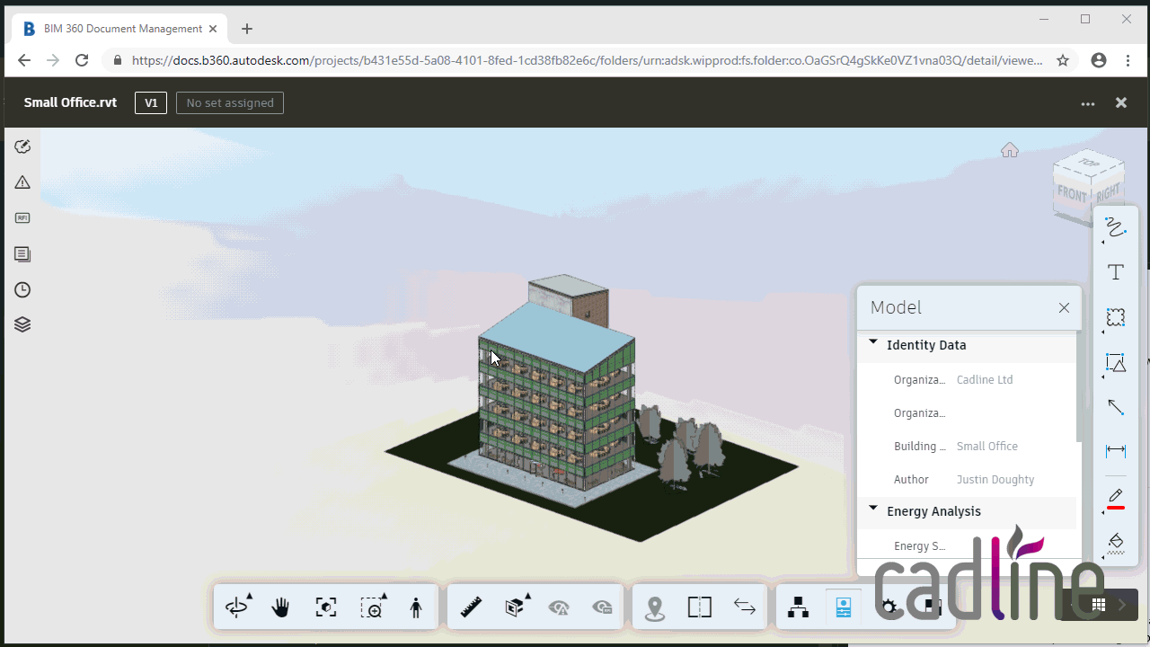Click the Cadline Ltd value
Image resolution: width=1150 pixels, height=647 pixels.
coord(985,379)
